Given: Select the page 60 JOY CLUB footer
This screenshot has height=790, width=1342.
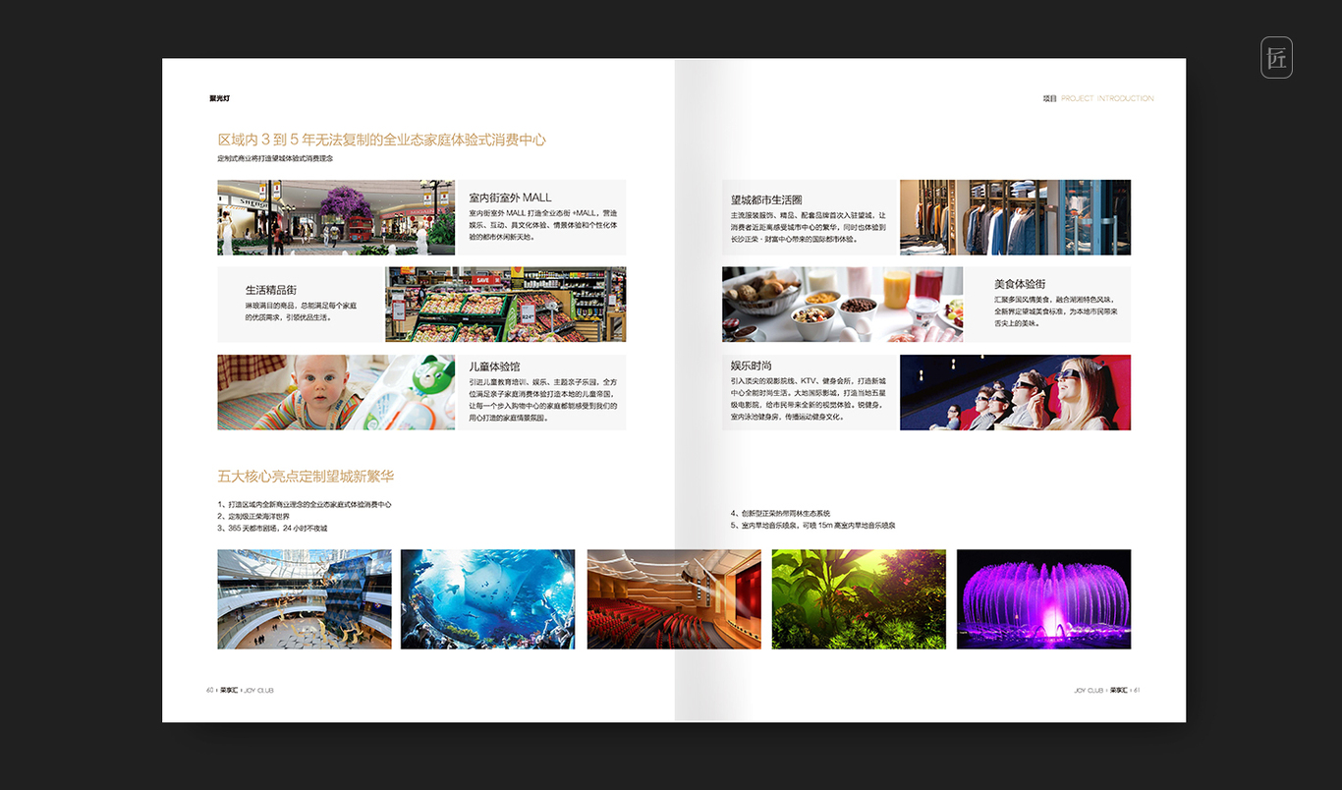Looking at the screenshot, I should 240,690.
